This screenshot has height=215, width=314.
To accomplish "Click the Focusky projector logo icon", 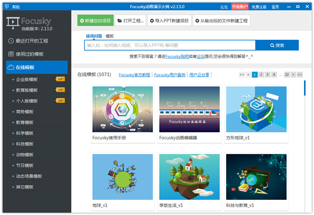I will point(13,23).
